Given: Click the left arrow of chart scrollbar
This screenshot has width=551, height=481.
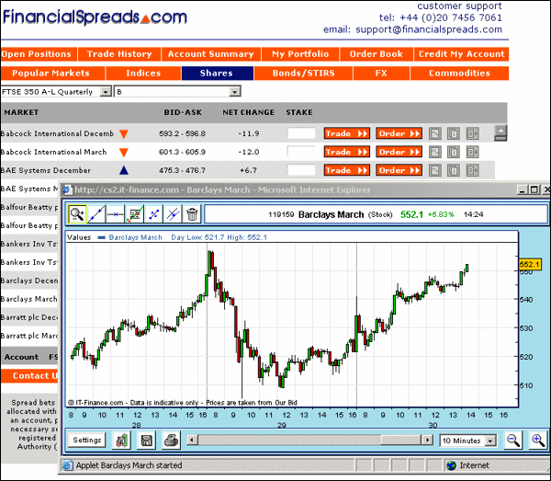Looking at the screenshot, I should pos(192,440).
